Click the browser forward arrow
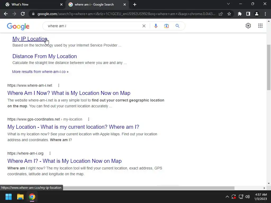This screenshot has width=271, height=203. click(14, 14)
